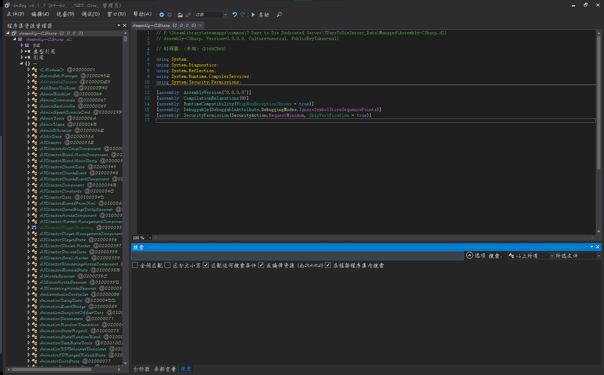
Task: Start debugging with the green play icon
Action: pyautogui.click(x=253, y=15)
